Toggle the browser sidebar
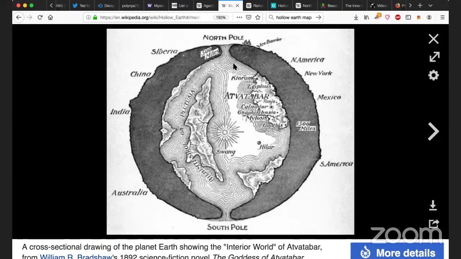461x259 pixels. pos(408,17)
